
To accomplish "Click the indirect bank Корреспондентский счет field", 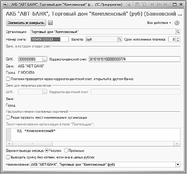I will [x=135, y=92].
